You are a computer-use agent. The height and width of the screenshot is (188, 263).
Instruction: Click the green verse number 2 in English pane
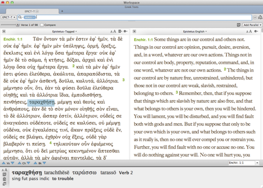[225, 69]
